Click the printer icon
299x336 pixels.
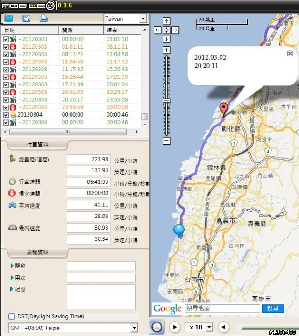point(43,18)
